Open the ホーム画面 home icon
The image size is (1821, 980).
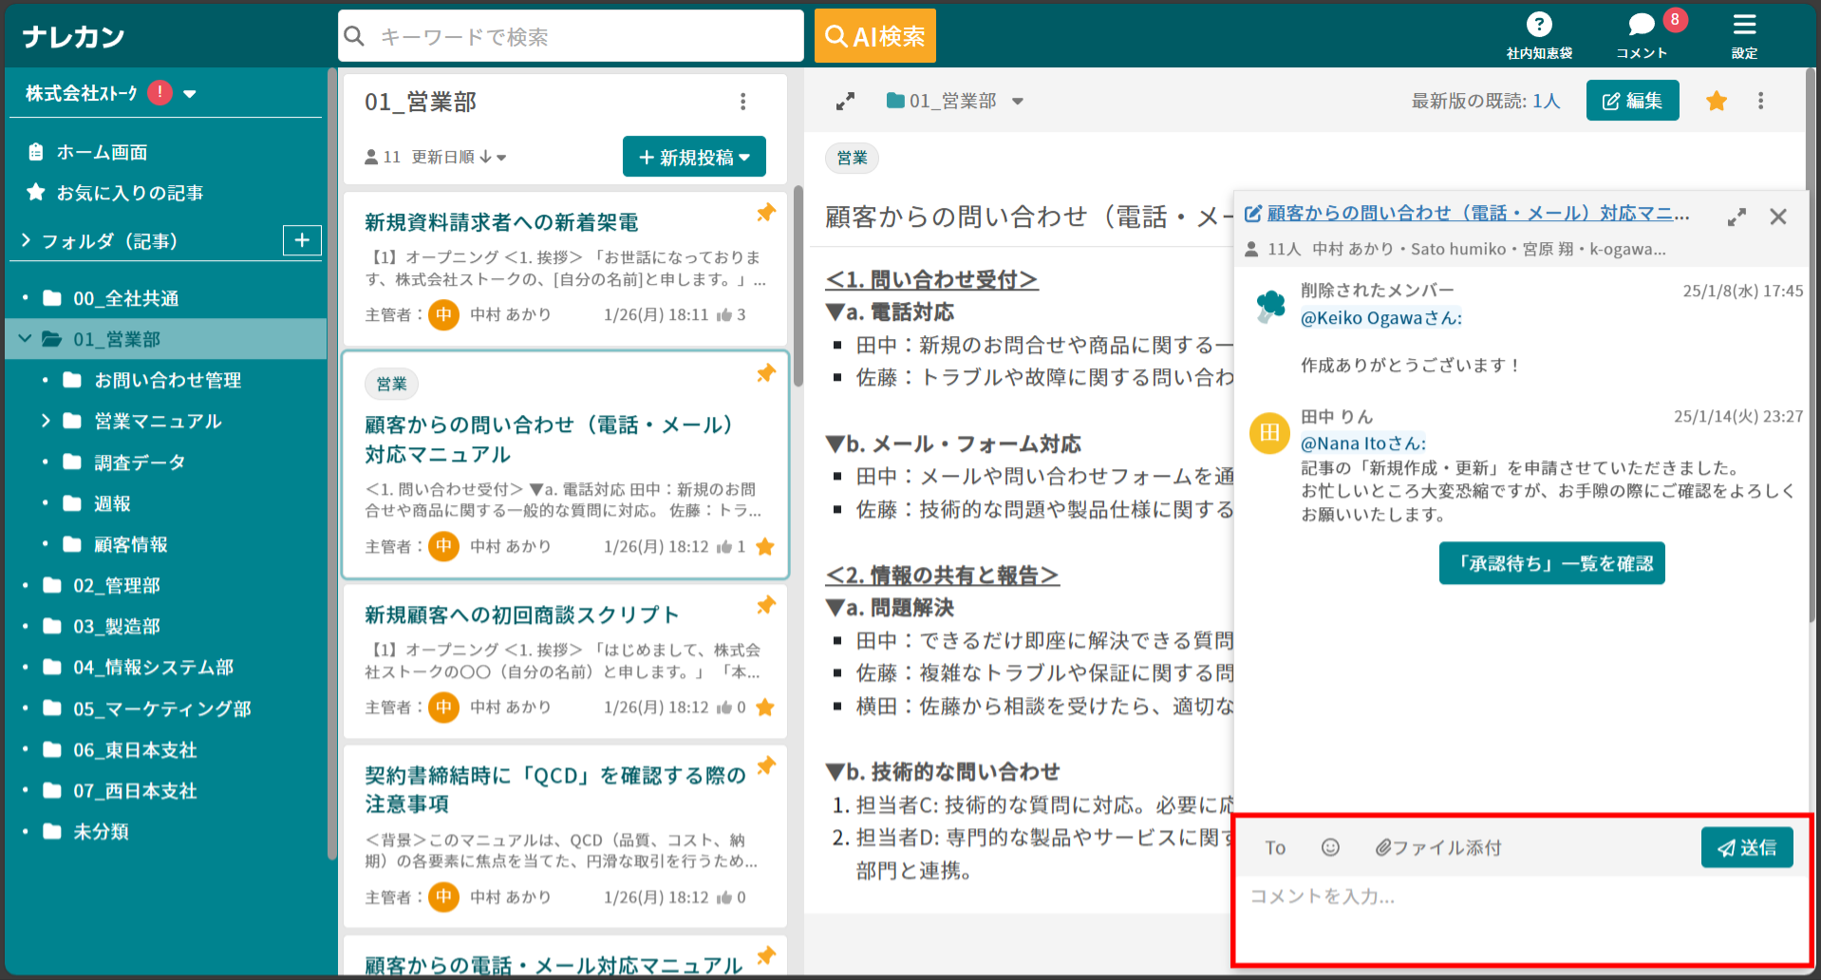[x=35, y=150]
